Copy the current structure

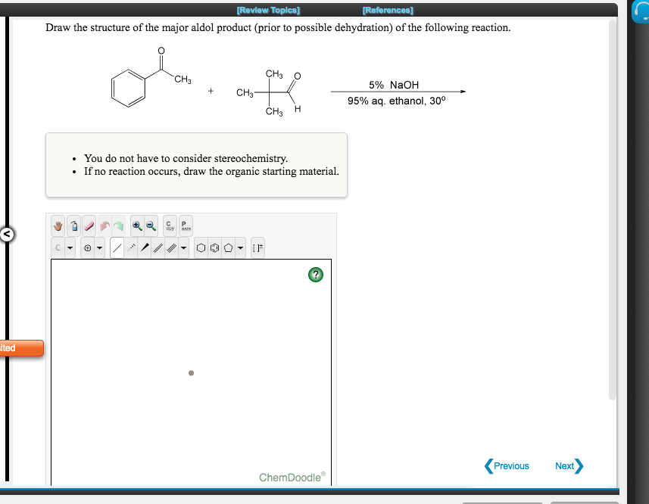(x=170, y=226)
